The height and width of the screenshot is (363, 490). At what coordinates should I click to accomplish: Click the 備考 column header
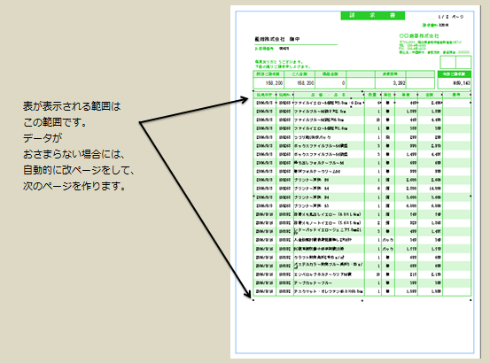click(x=456, y=95)
